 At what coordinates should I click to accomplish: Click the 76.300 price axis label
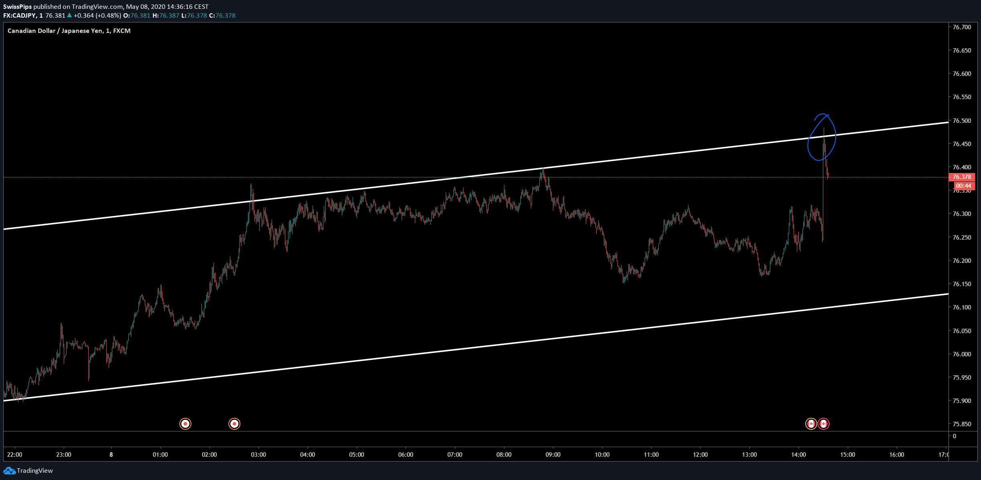tap(962, 214)
